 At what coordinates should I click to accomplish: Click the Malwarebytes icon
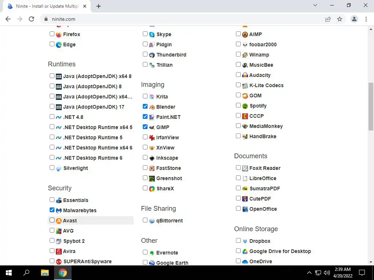59,211
